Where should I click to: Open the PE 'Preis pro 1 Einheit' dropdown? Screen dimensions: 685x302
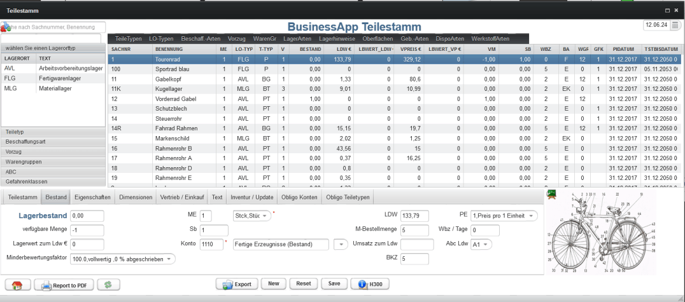(505, 216)
